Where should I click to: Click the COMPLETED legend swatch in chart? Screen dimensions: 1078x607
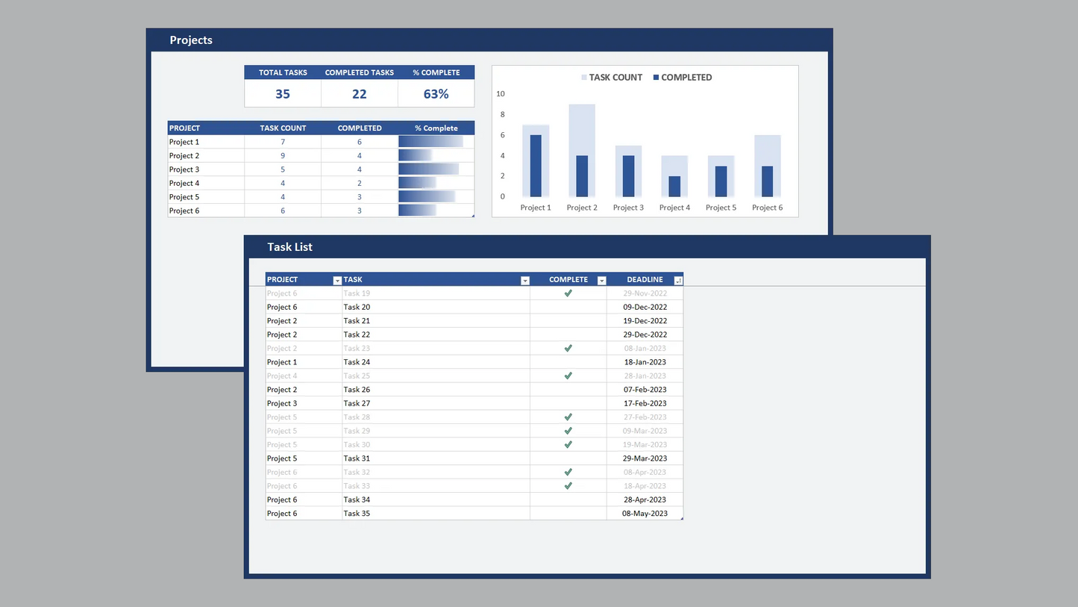[x=656, y=78]
